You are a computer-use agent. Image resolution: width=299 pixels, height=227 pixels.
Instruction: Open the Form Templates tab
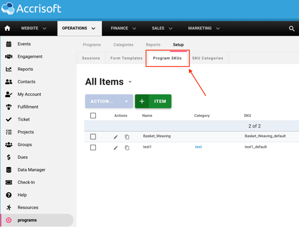pos(126,58)
